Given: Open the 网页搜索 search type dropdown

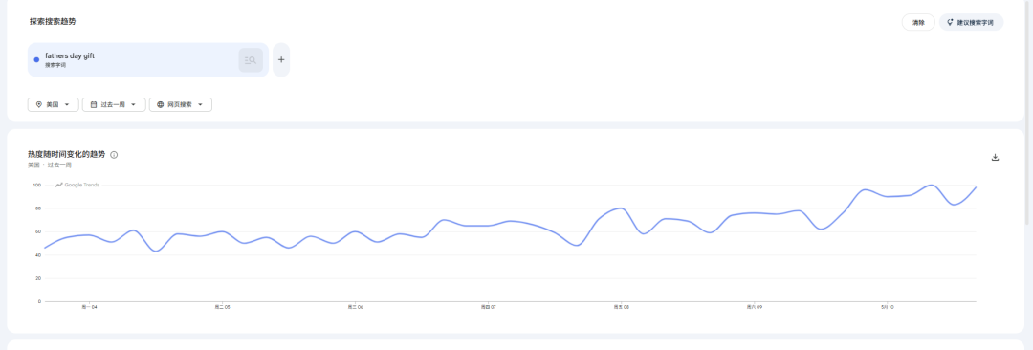Looking at the screenshot, I should click(181, 105).
